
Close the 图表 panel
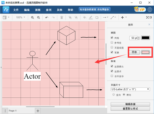click(149, 24)
